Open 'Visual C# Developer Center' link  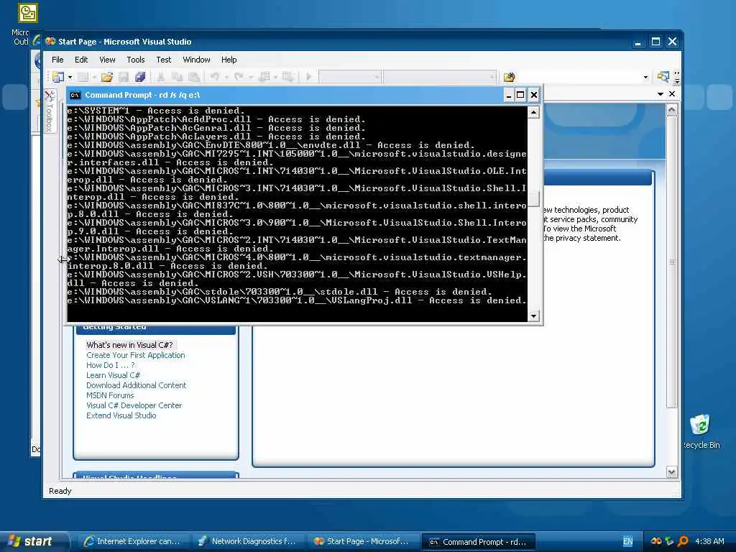tap(134, 405)
